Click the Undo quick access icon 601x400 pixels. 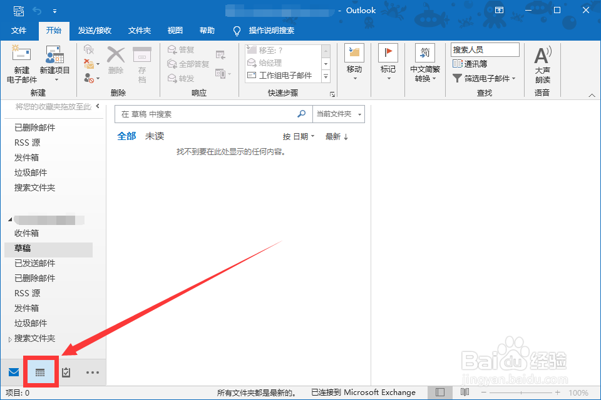[37, 11]
